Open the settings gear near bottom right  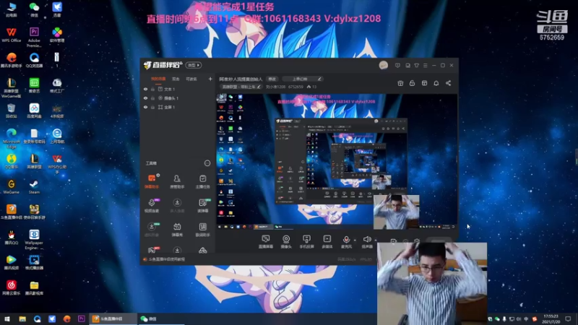(417, 241)
